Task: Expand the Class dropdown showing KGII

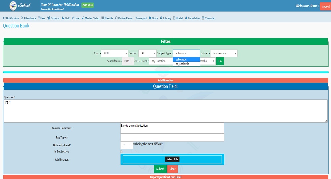Action: click(x=115, y=53)
